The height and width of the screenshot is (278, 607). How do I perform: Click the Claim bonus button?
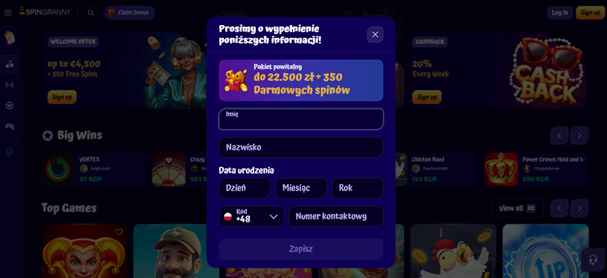(130, 13)
